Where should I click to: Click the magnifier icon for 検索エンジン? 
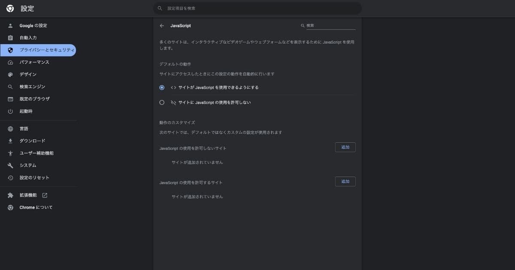tap(10, 87)
